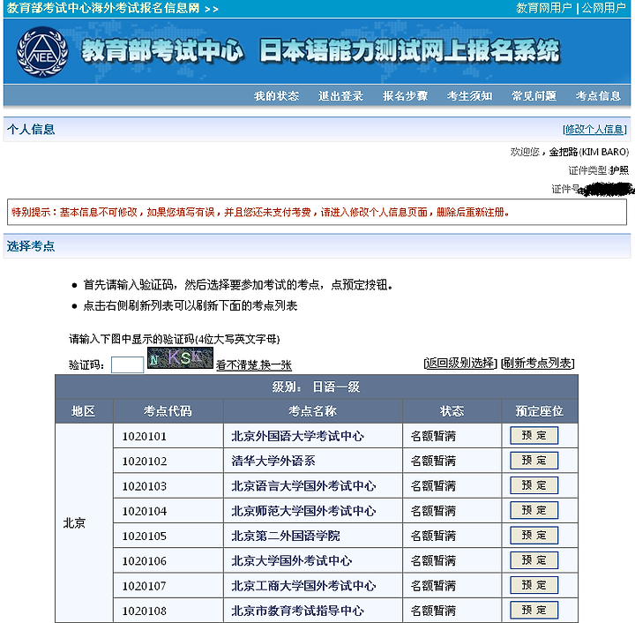Click the 清华大学外语系 name

pyautogui.click(x=273, y=461)
